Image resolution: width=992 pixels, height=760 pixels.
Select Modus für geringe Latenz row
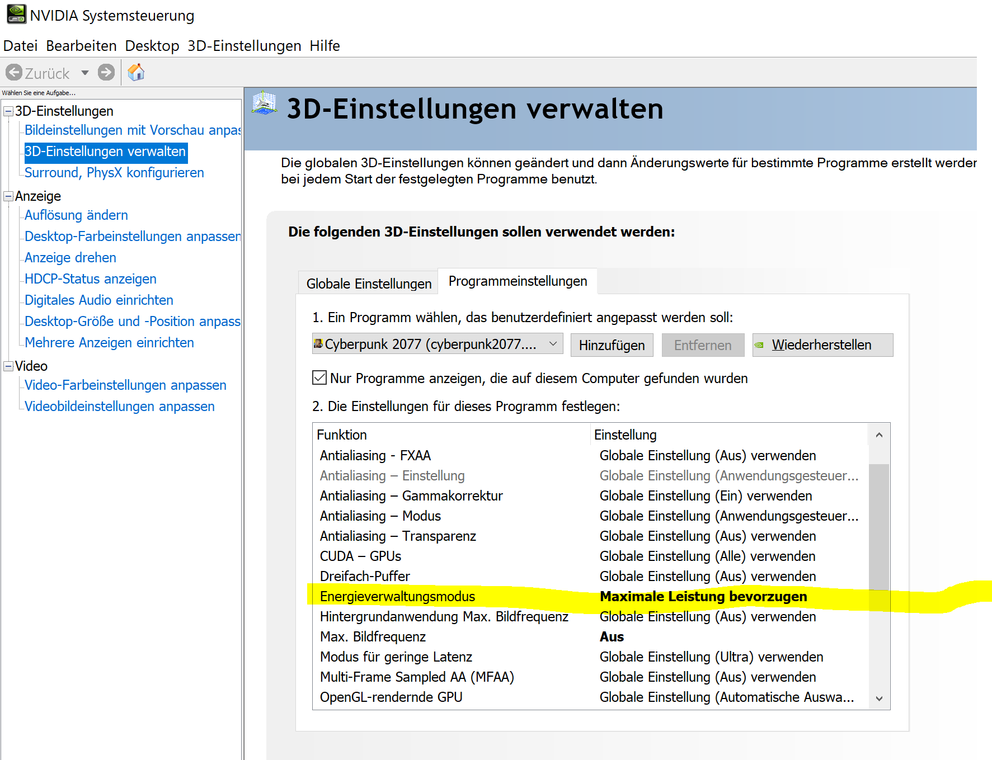click(x=590, y=657)
